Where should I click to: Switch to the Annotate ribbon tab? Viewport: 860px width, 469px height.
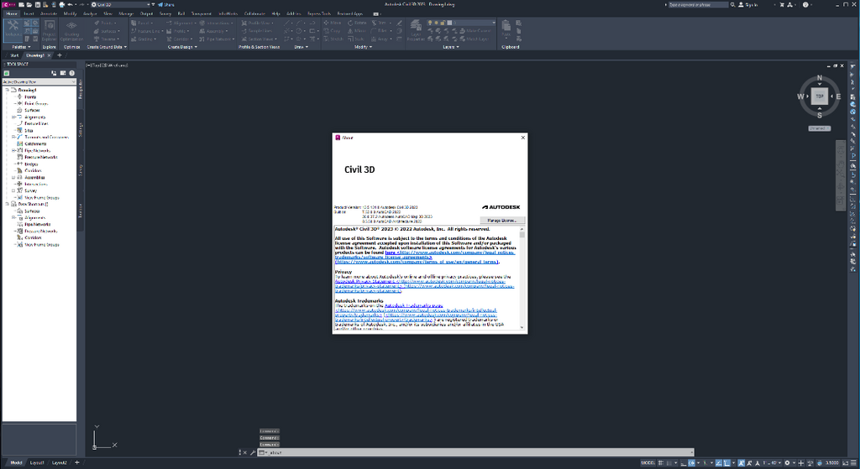click(x=49, y=13)
